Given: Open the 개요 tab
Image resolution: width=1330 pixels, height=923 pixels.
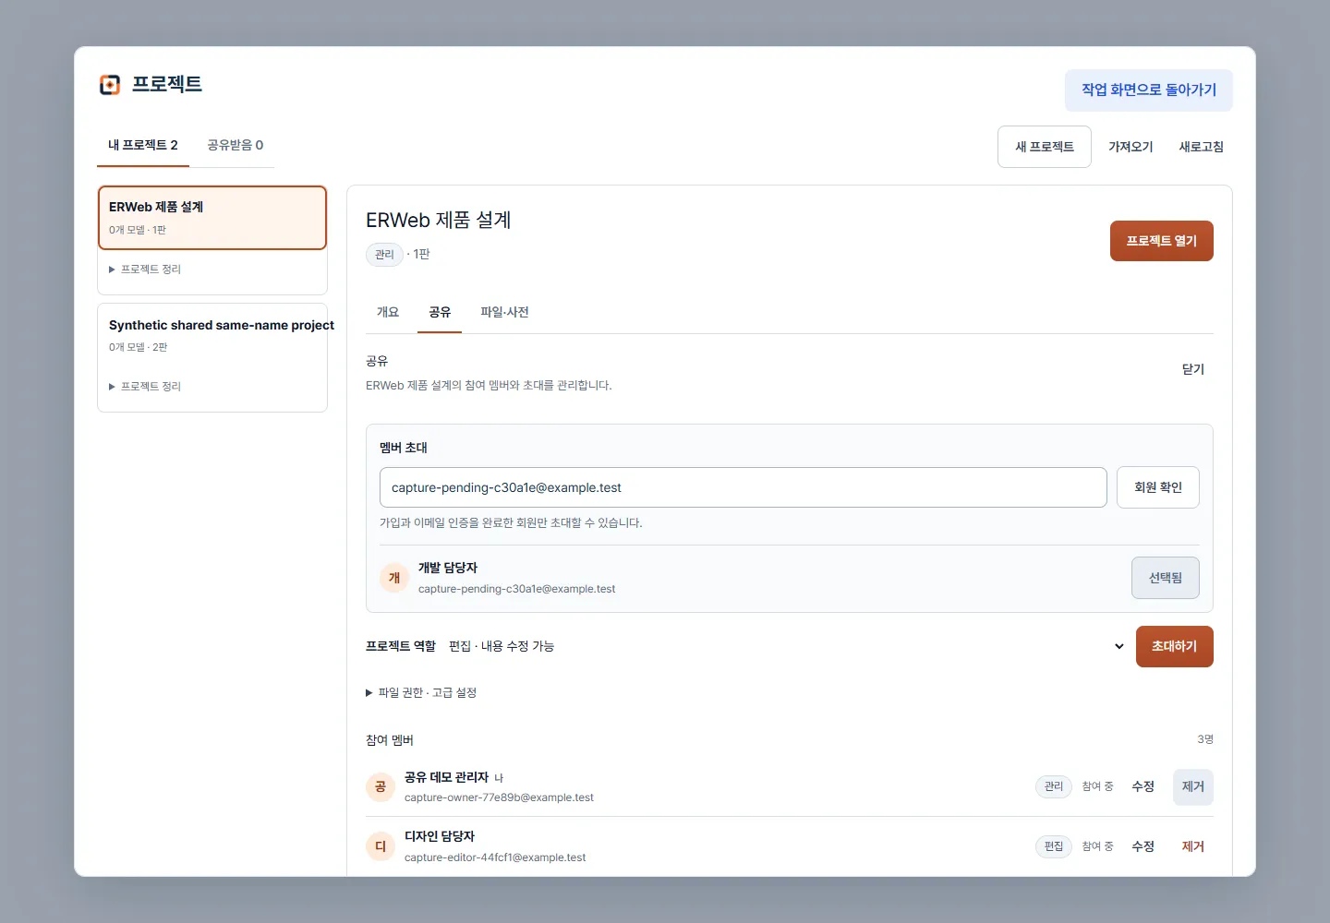Looking at the screenshot, I should [x=388, y=312].
